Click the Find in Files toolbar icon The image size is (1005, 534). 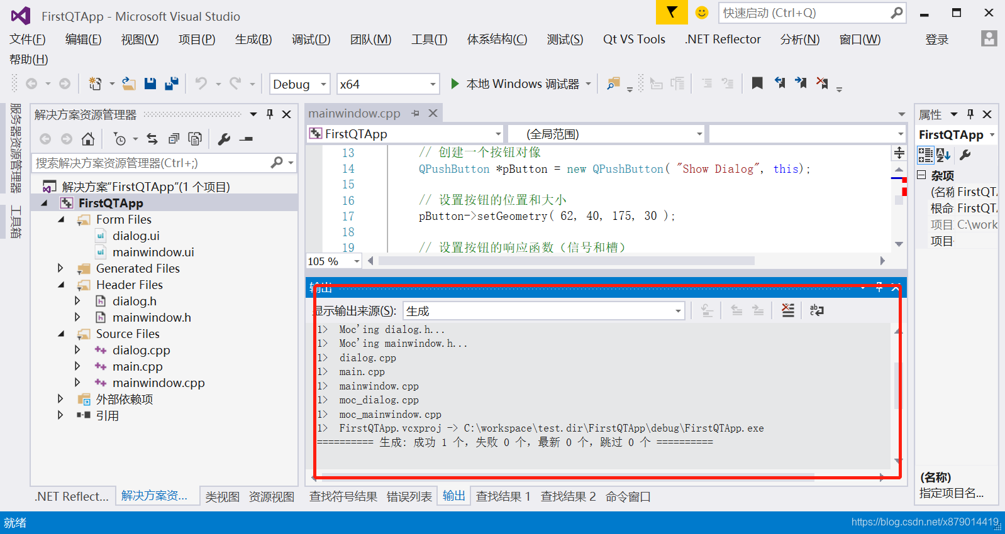(x=613, y=84)
